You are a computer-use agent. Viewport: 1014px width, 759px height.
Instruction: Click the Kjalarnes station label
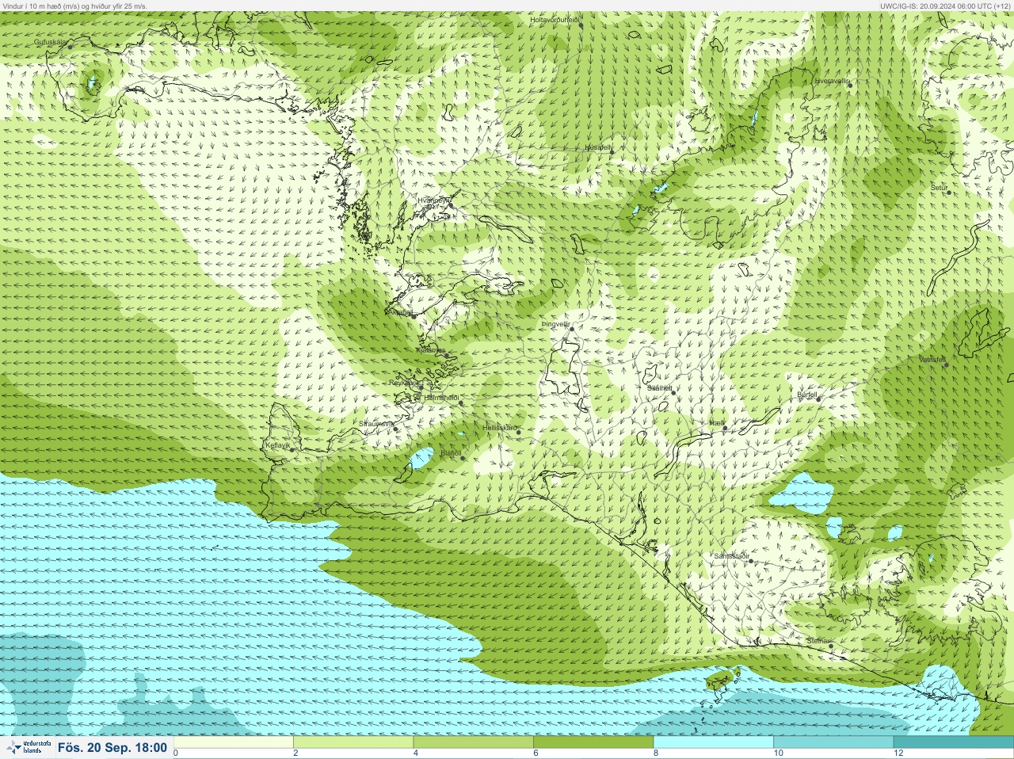click(431, 350)
